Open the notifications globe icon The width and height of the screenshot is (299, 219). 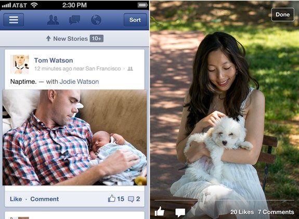pos(96,20)
